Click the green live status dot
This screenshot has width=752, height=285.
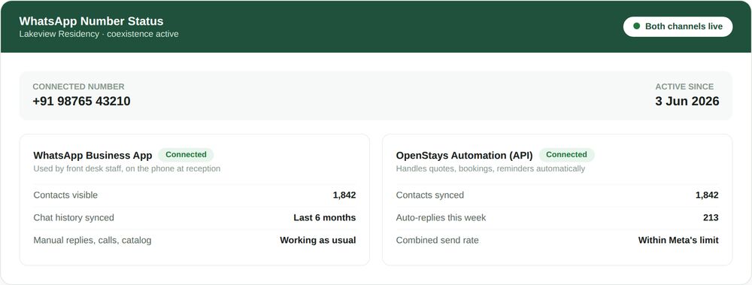[x=636, y=26]
